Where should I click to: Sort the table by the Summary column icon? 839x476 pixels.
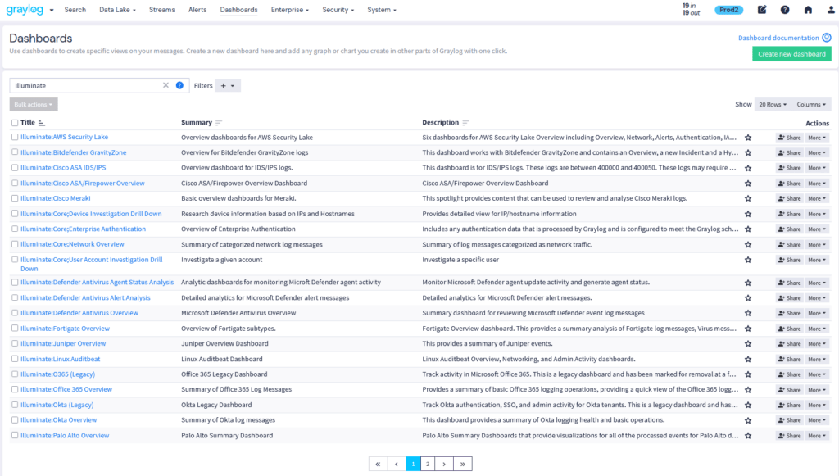[x=219, y=123]
